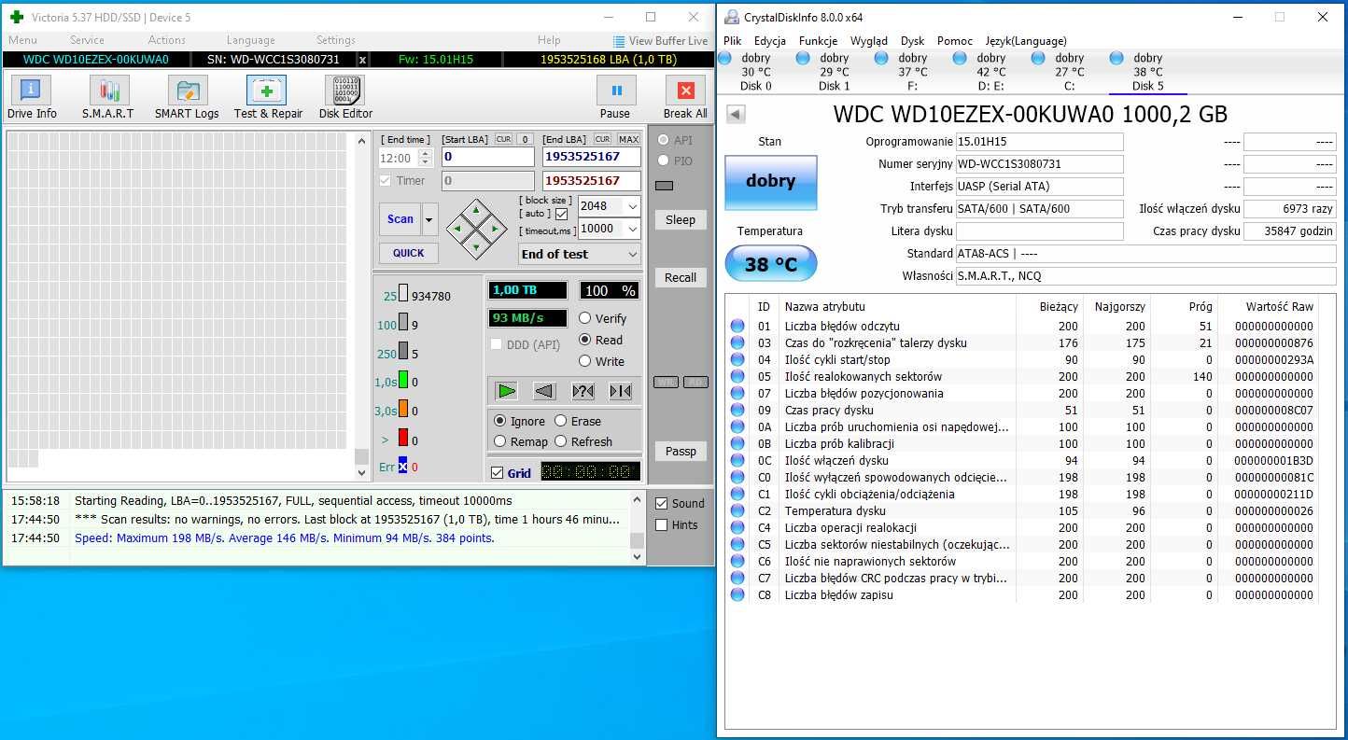
Task: Open the Scan button dropdown arrow
Action: coord(429,219)
